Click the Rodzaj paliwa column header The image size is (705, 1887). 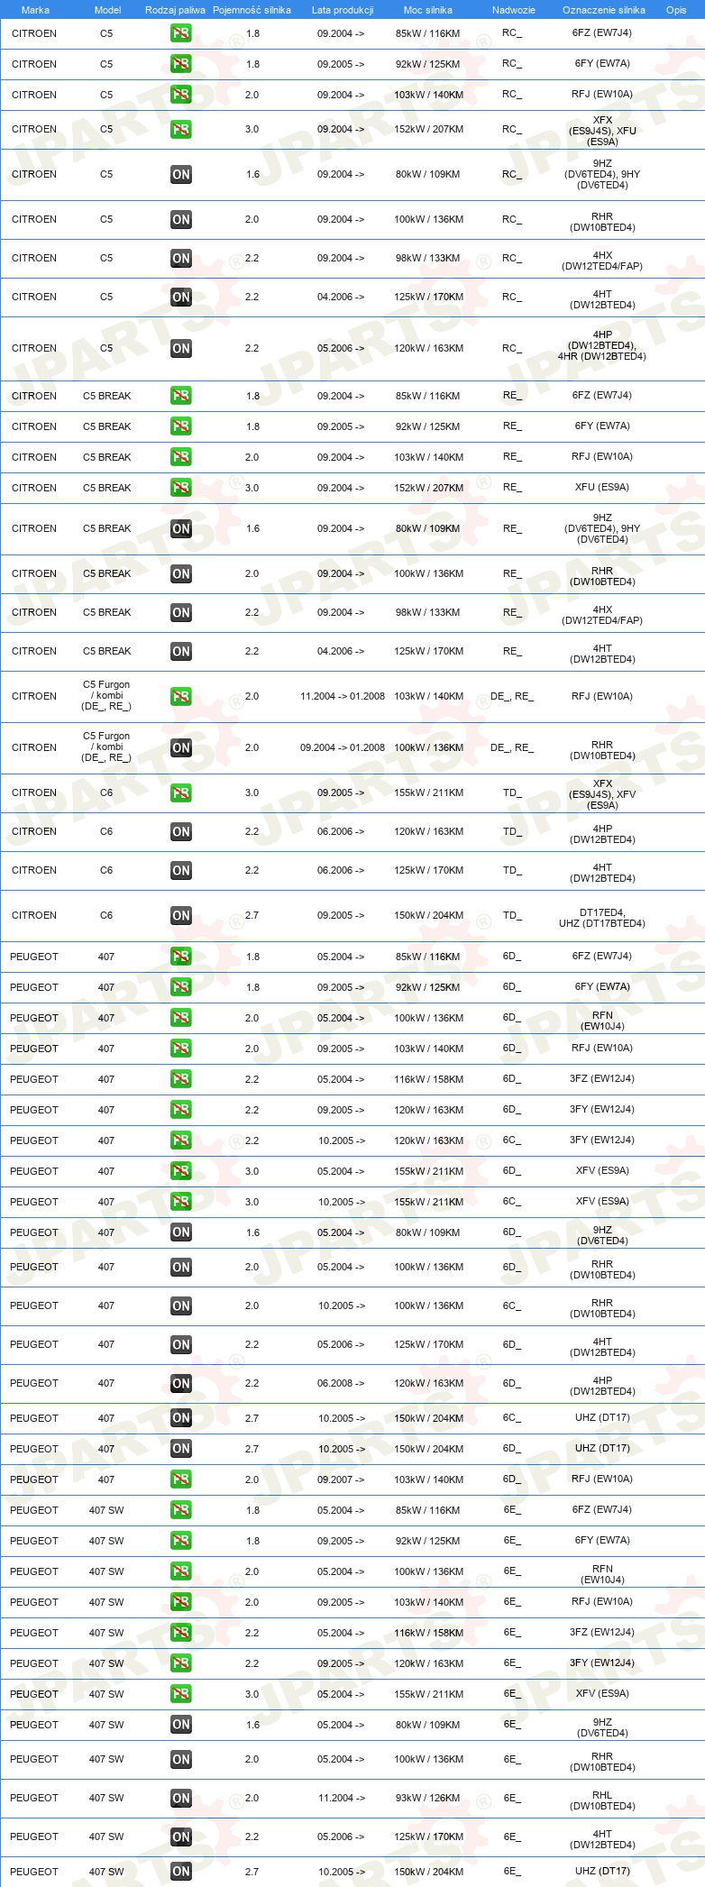coord(175,10)
